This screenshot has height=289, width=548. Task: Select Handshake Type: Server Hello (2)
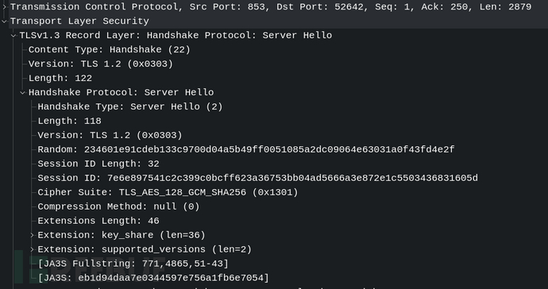coord(130,106)
